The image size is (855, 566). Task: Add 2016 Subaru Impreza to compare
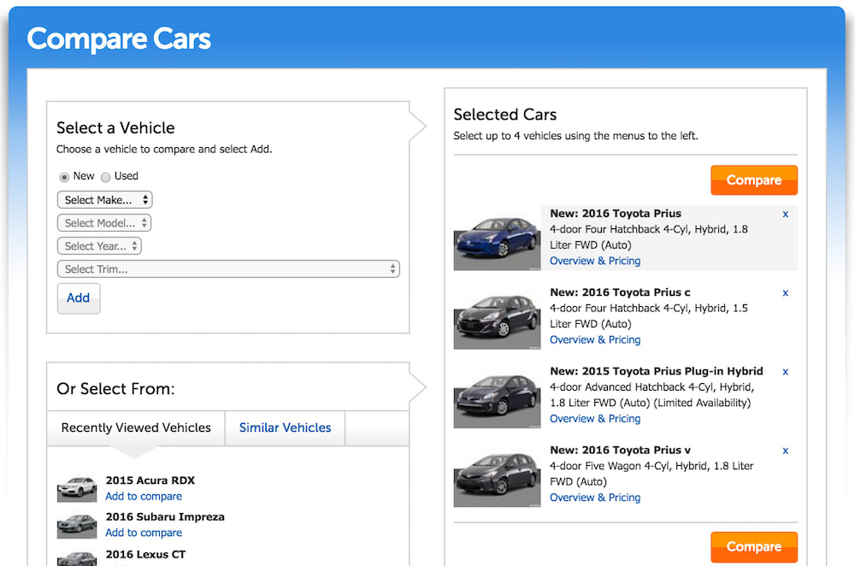[144, 533]
